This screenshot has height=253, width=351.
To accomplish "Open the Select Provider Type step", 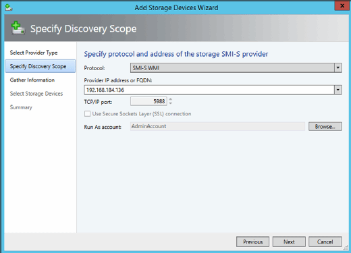I will 34,53.
